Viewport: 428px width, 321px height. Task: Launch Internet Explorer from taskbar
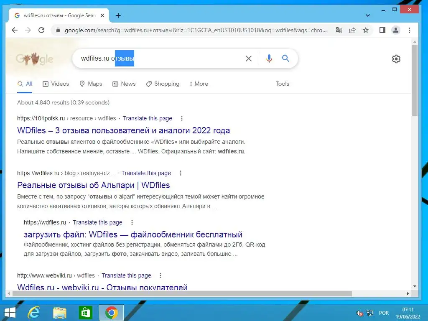point(34,313)
